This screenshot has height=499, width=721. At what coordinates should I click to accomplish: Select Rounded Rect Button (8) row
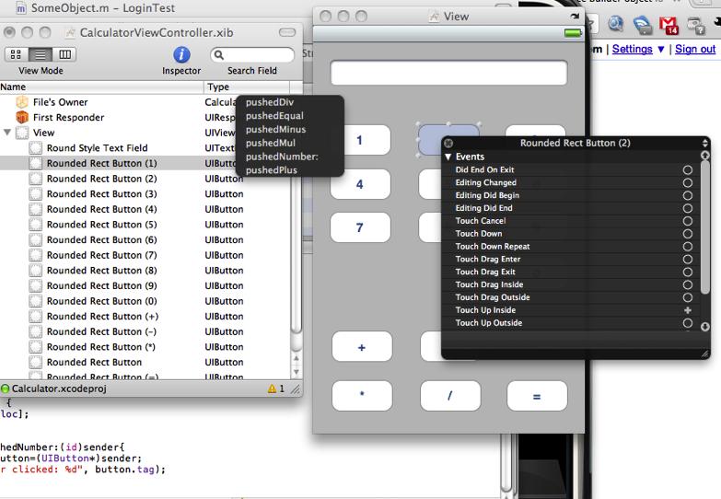(145, 271)
